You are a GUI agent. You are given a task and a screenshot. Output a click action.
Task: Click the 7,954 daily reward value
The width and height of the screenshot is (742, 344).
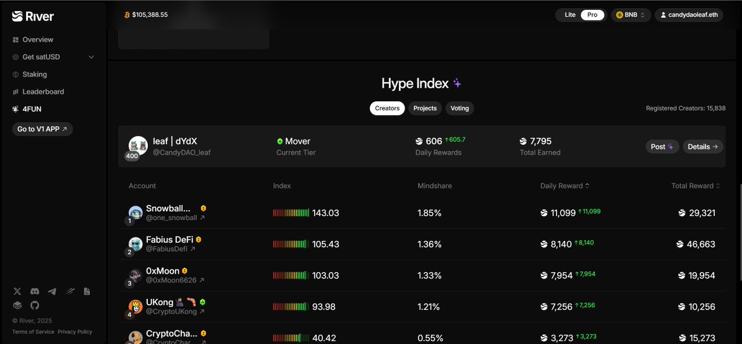(561, 275)
